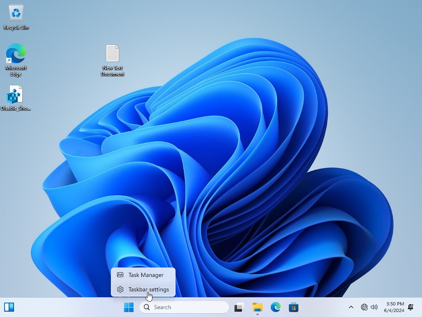Image resolution: width=422 pixels, height=317 pixels.
Task: Choose Taskbar settings from the context menu
Action: 143,289
